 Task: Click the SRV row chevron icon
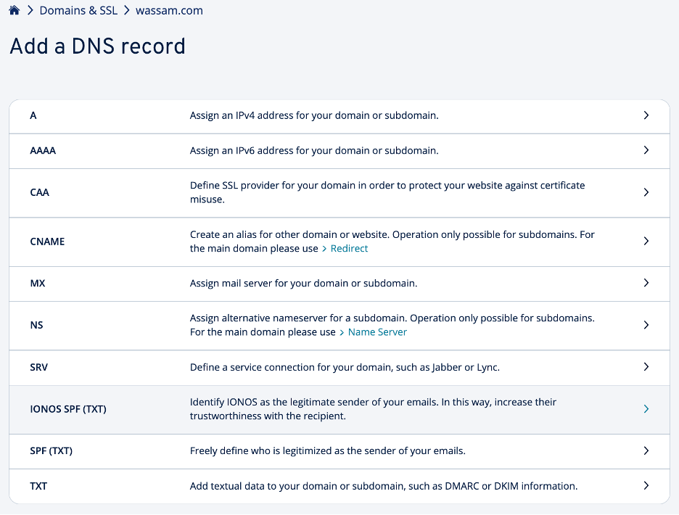(646, 367)
